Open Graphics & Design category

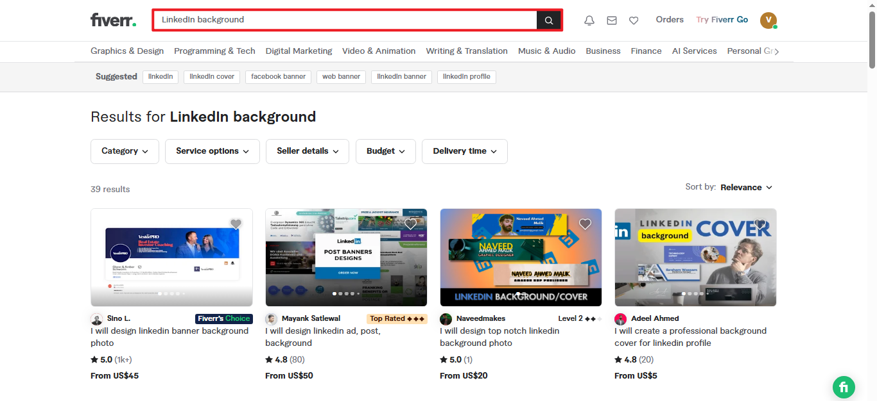(127, 51)
